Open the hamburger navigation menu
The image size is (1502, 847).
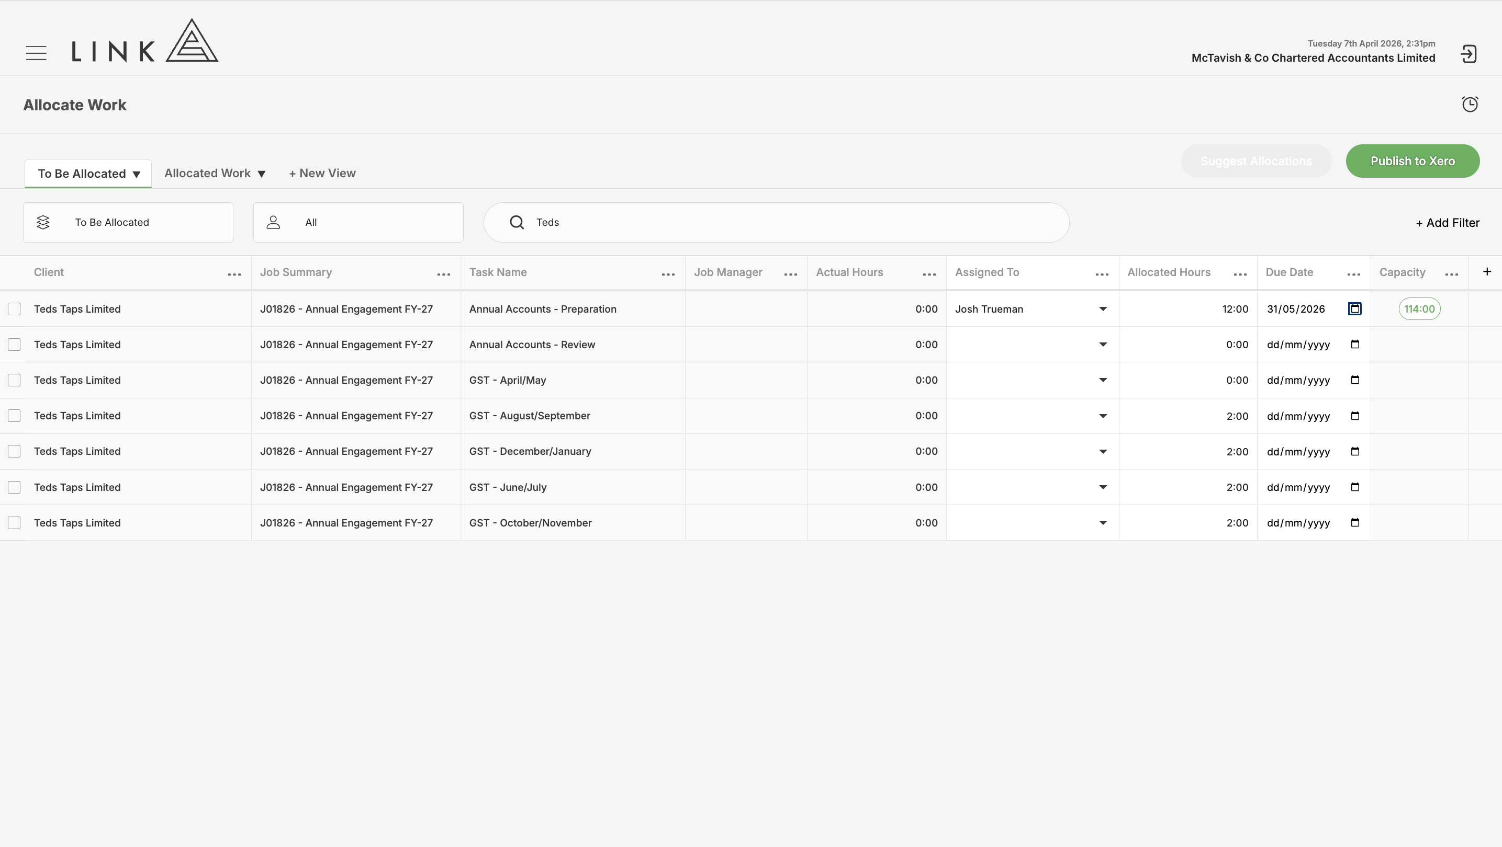[x=36, y=53]
